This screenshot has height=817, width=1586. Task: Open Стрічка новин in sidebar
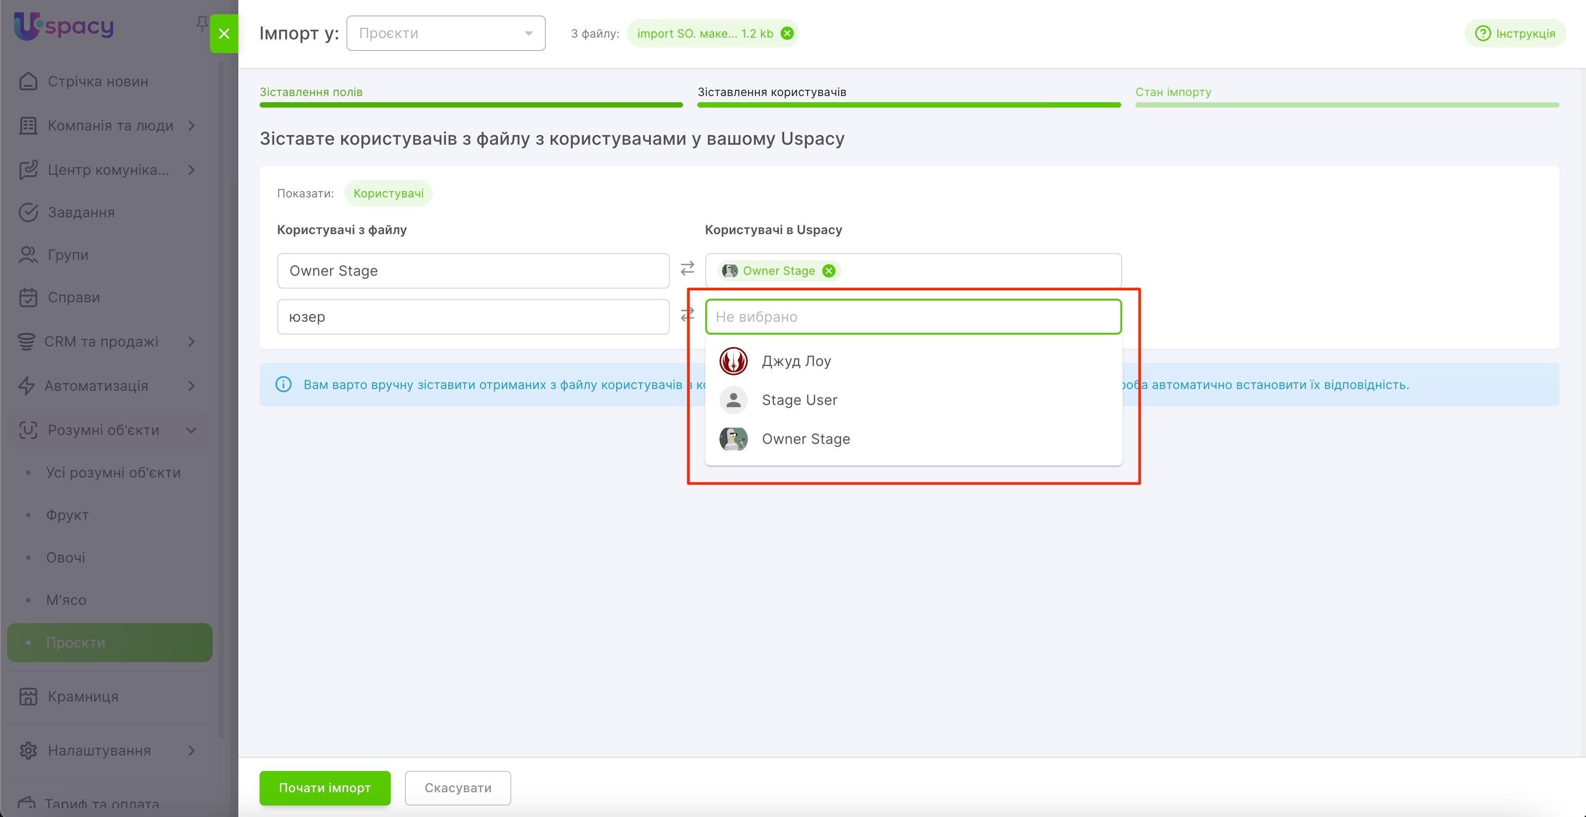tap(98, 81)
